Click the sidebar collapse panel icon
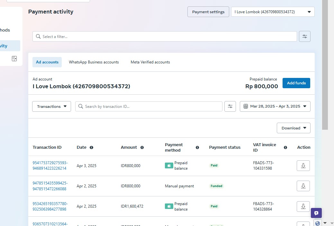This screenshot has width=334, height=226. click(x=14, y=59)
